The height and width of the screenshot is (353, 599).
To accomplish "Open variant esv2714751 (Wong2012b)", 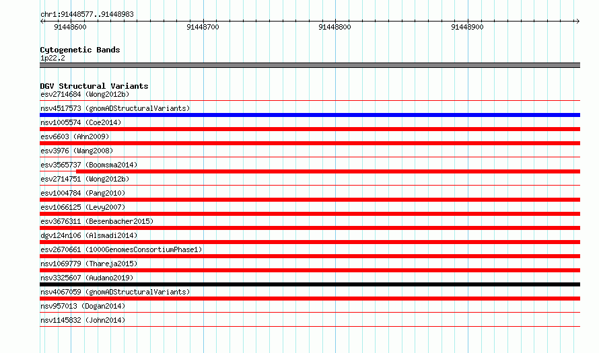I will 85,179.
